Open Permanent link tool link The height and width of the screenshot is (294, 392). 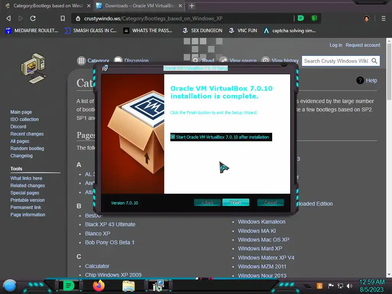[26, 207]
